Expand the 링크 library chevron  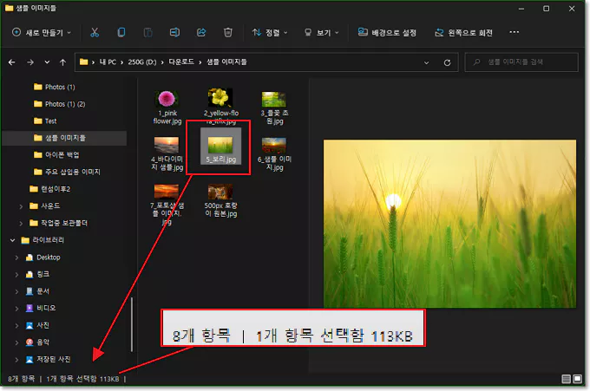[17, 275]
